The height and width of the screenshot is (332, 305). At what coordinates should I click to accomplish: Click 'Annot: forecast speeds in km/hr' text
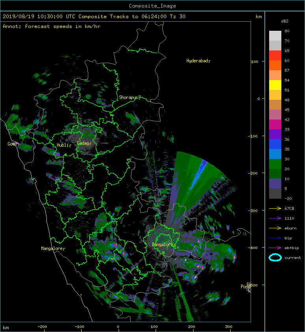52,26
